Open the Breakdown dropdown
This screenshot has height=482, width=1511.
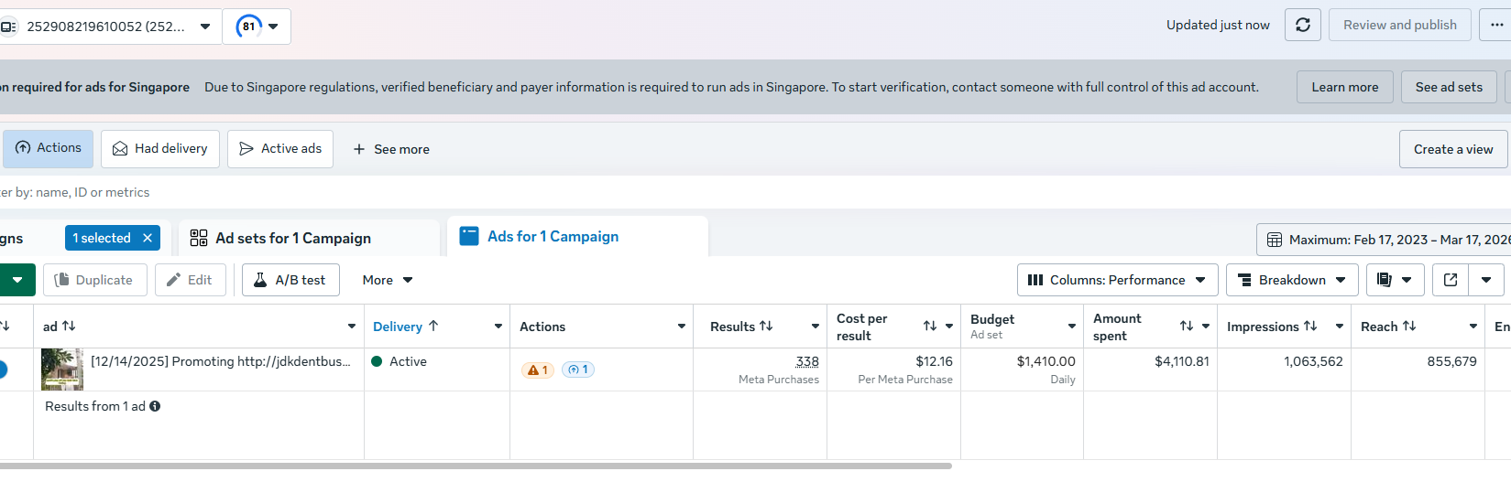pyautogui.click(x=1292, y=280)
